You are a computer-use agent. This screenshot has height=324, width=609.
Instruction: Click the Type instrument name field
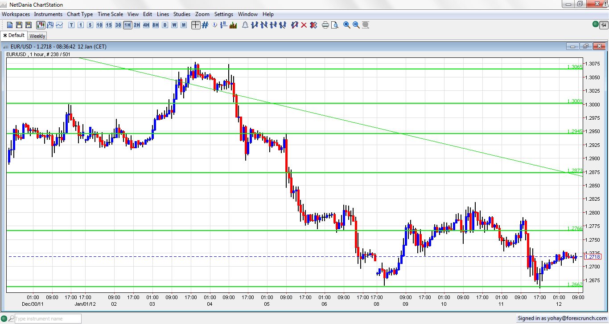click(48, 319)
